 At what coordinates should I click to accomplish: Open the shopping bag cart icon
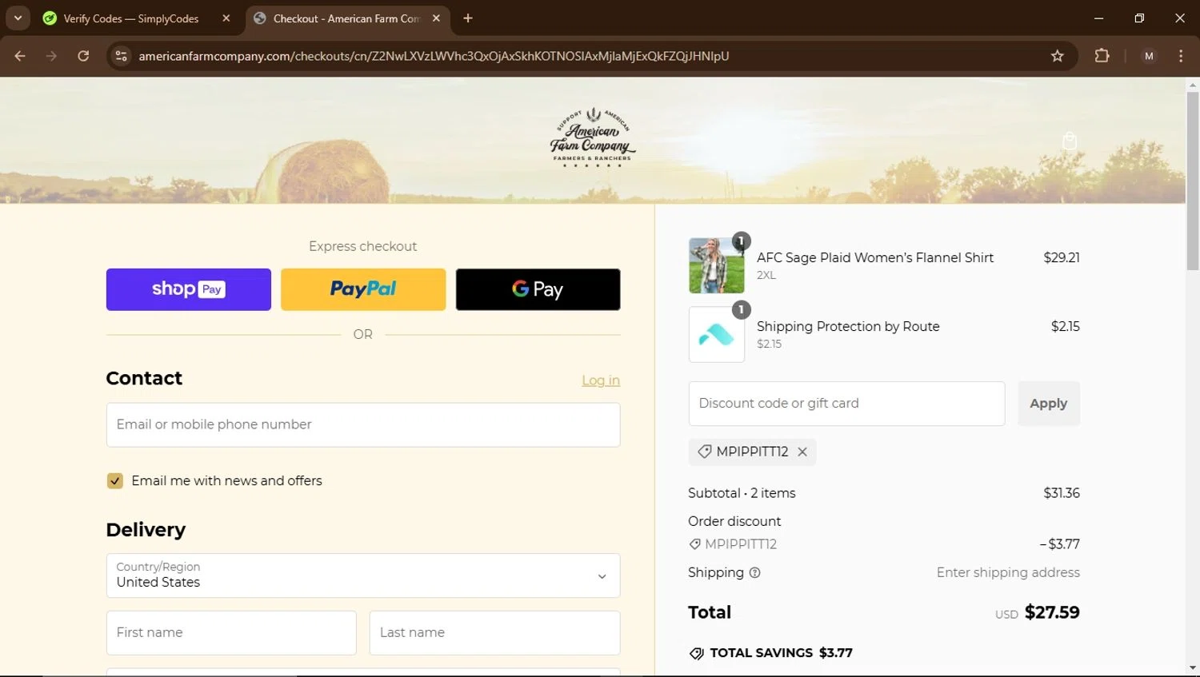(1070, 141)
